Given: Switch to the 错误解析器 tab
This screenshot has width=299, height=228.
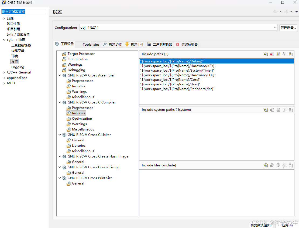Looking at the screenshot, I should point(187,44).
